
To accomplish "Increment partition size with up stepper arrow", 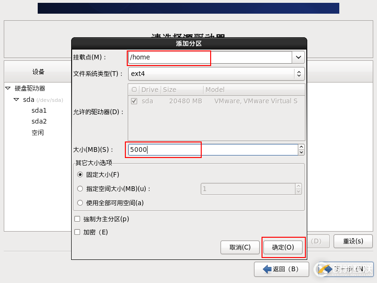I will coord(301,147).
